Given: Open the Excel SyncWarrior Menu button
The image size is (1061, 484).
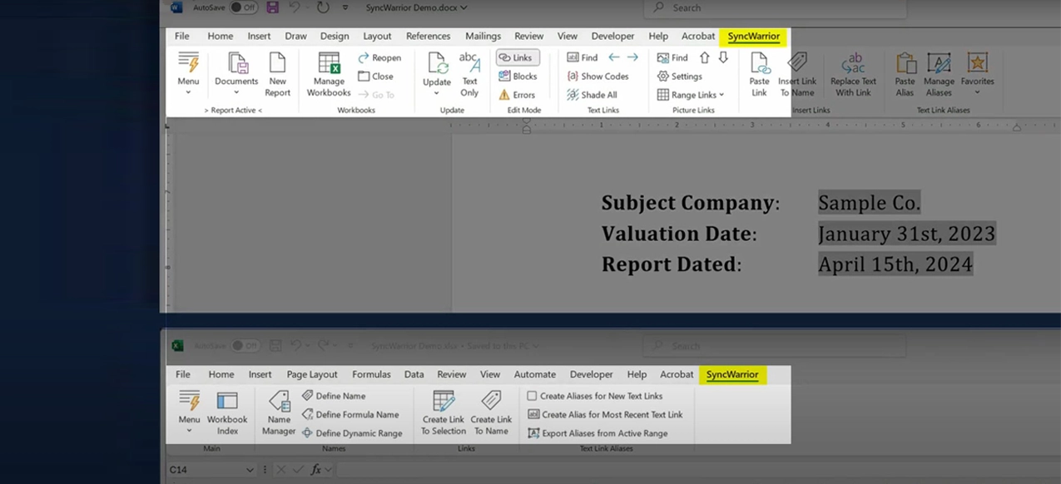Looking at the screenshot, I should coord(189,412).
